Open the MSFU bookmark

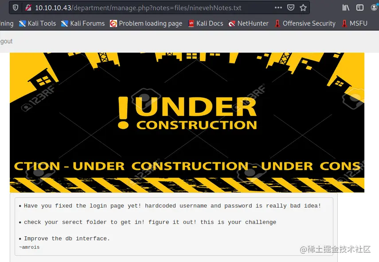pos(354,23)
